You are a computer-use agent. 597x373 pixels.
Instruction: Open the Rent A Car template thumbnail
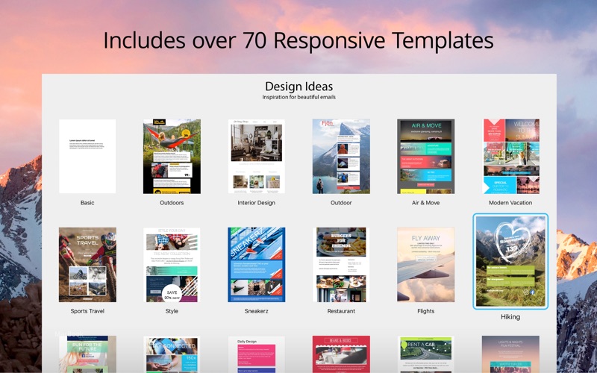(425, 354)
